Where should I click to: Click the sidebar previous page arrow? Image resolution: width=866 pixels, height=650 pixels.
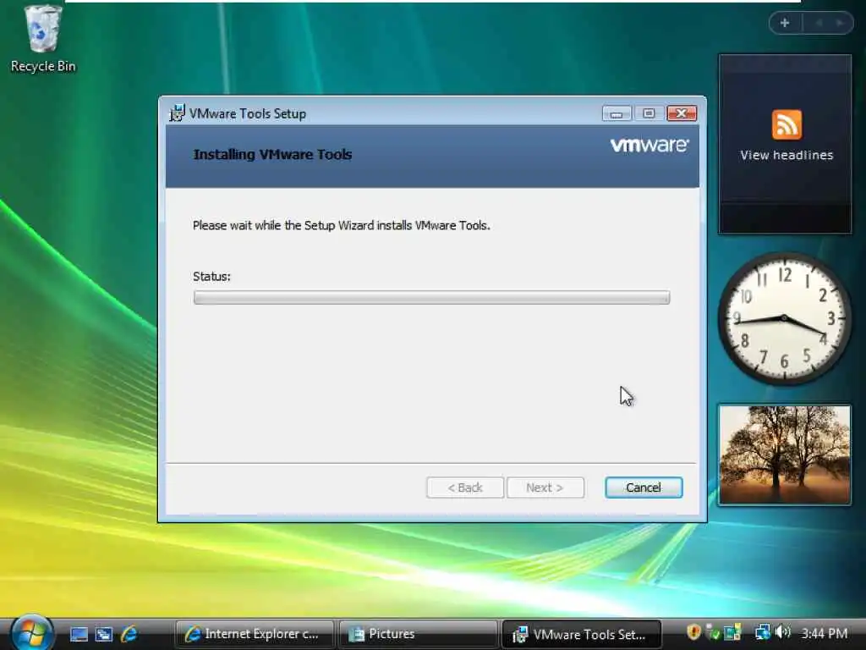819,23
